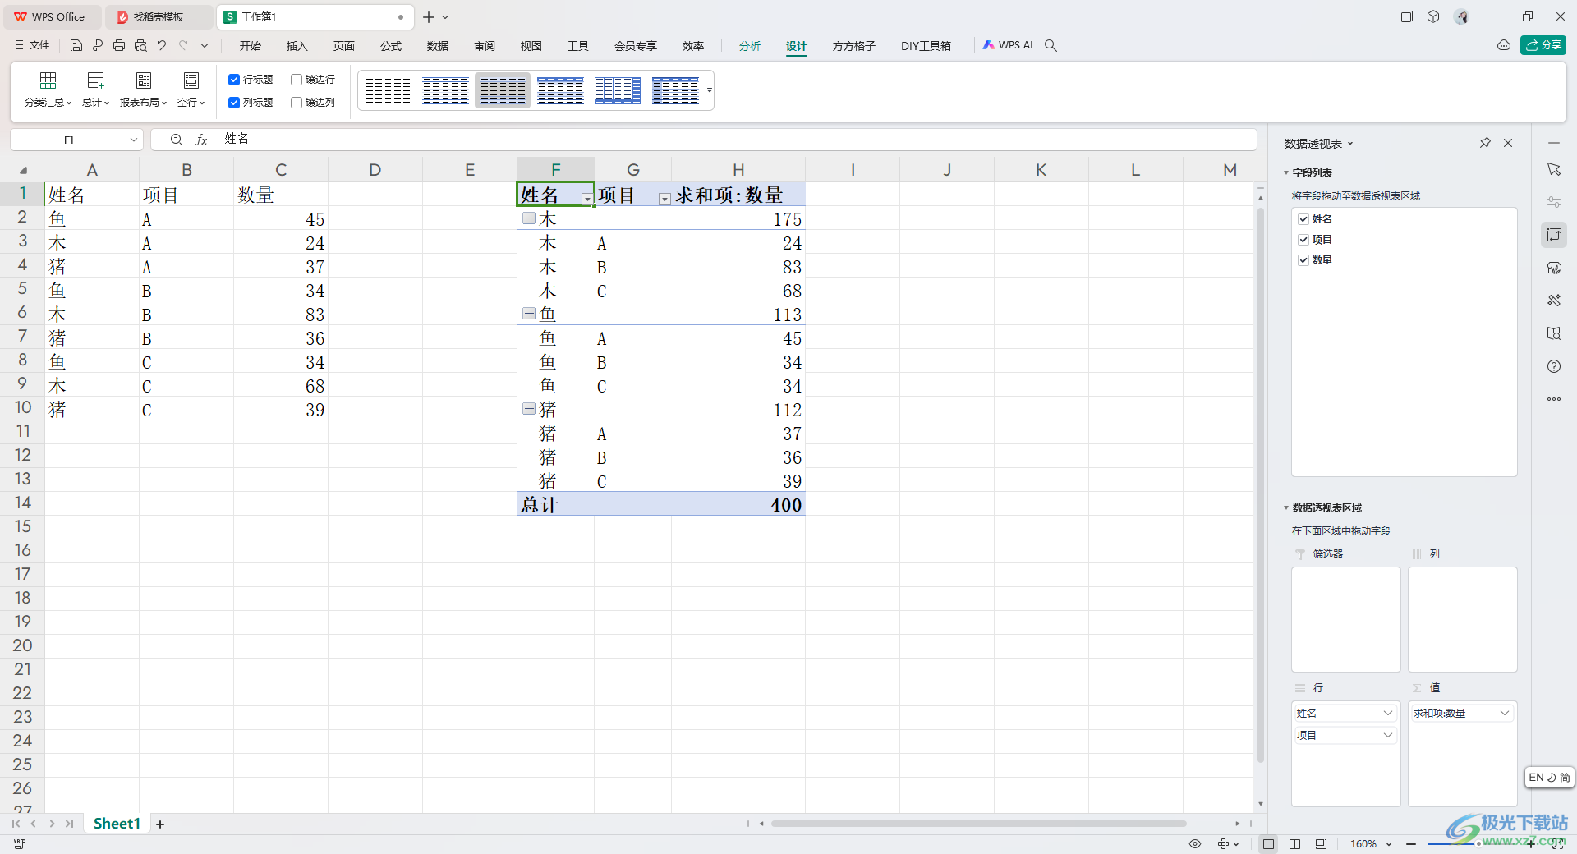Uncheck the 姓名 field checkbox
This screenshot has height=854, width=1577.
click(1303, 219)
